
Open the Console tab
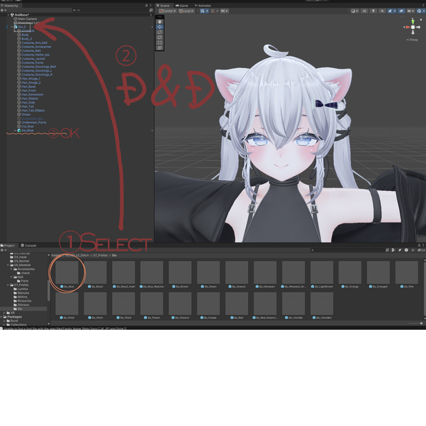click(29, 245)
